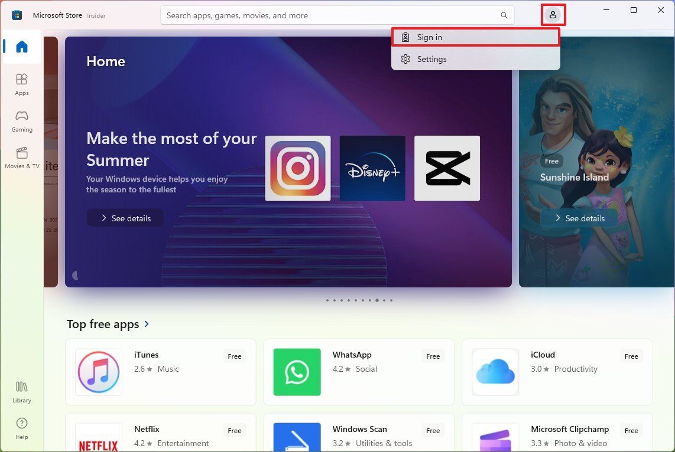Screen dimensions: 675x452
Task: Open the Disney+ app tile
Action: [372, 168]
